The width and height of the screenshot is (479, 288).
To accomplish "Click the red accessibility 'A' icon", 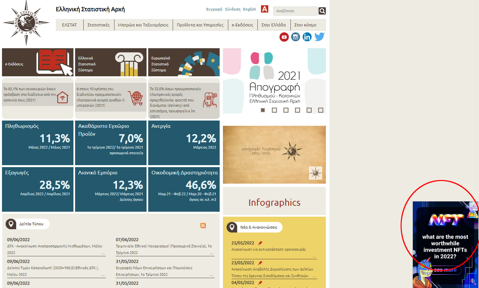I will pos(265,9).
